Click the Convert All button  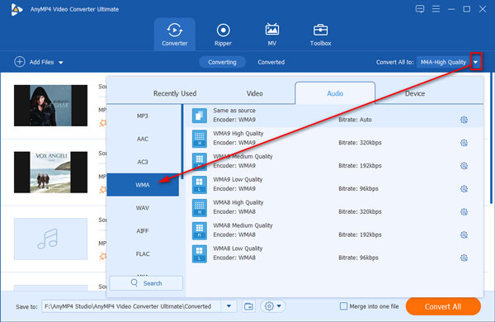click(x=443, y=306)
